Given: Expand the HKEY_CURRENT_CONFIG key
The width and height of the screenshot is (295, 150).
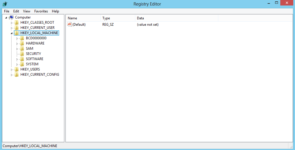Looking at the screenshot, I should tap(12, 75).
